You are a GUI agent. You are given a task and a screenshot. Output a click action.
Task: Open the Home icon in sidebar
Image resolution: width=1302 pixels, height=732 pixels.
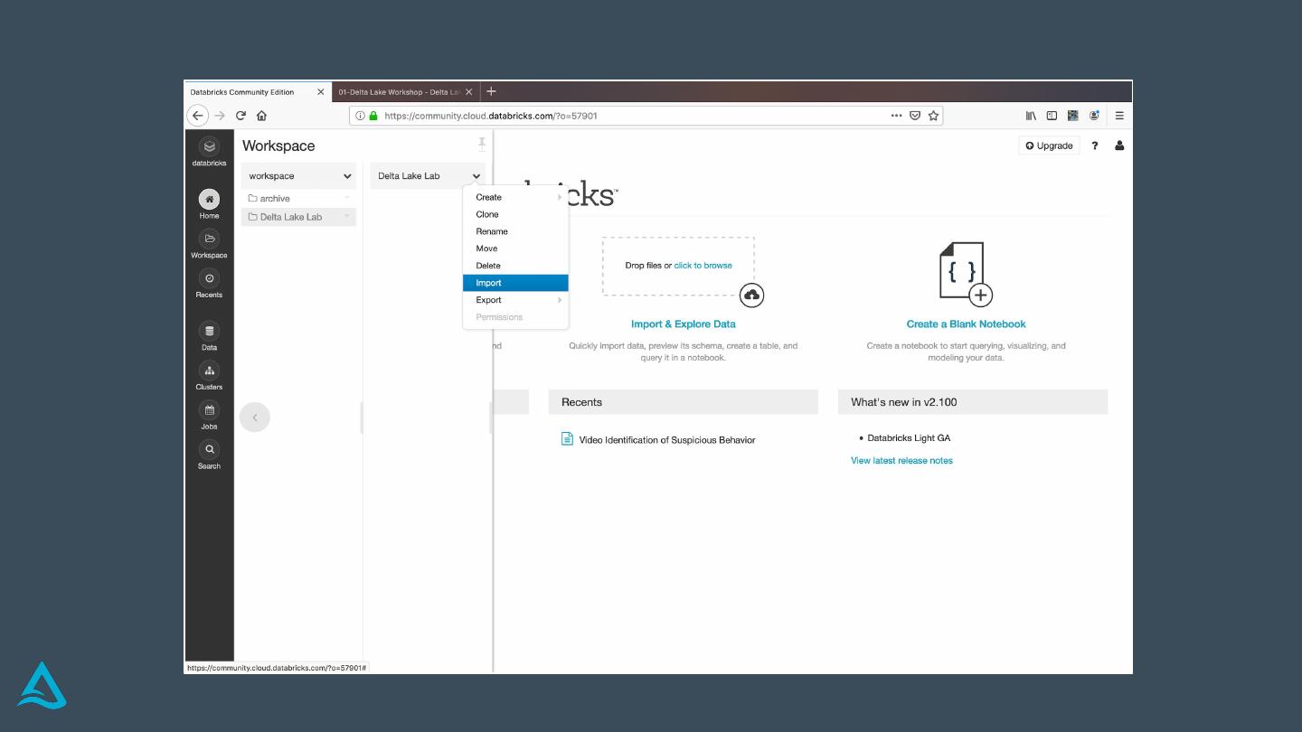pyautogui.click(x=209, y=200)
